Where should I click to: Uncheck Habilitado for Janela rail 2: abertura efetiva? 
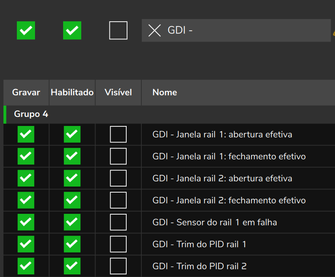point(72,178)
